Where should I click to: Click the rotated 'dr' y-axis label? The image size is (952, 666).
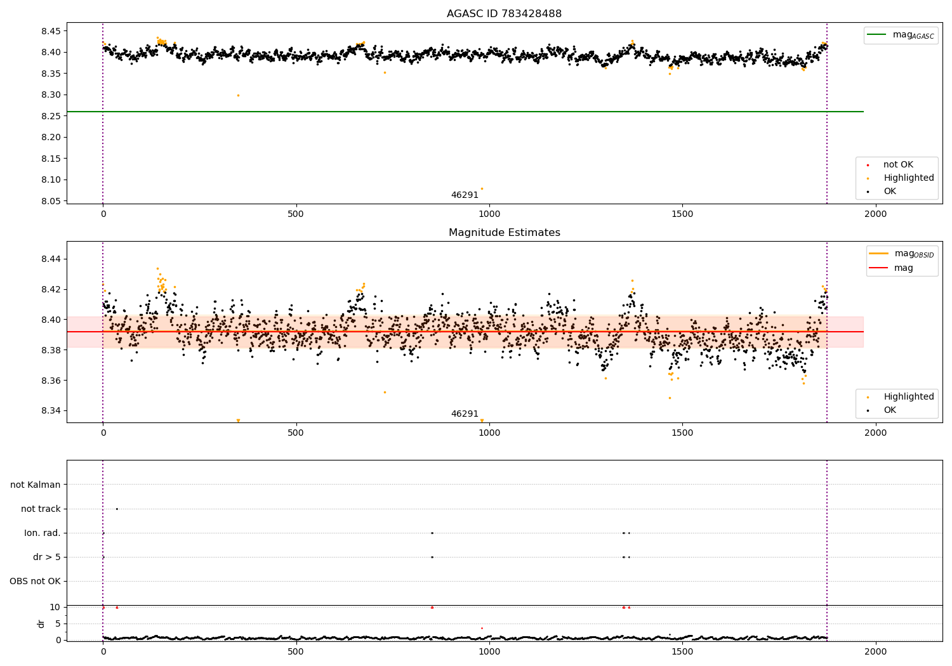[41, 624]
